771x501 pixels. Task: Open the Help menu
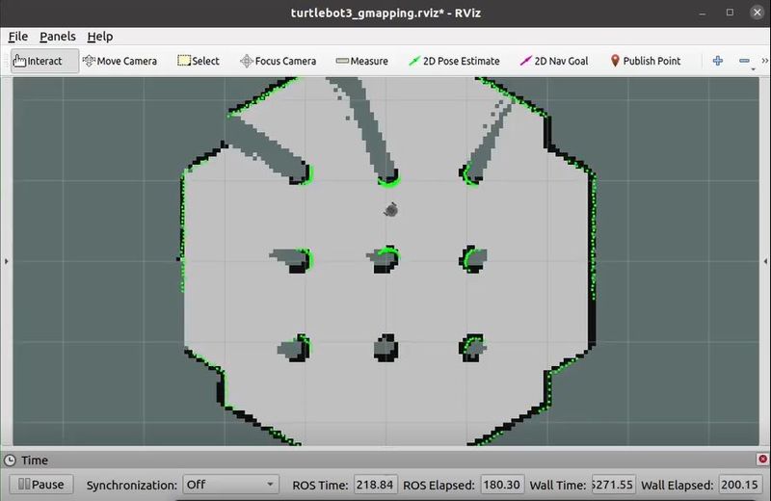pyautogui.click(x=99, y=37)
